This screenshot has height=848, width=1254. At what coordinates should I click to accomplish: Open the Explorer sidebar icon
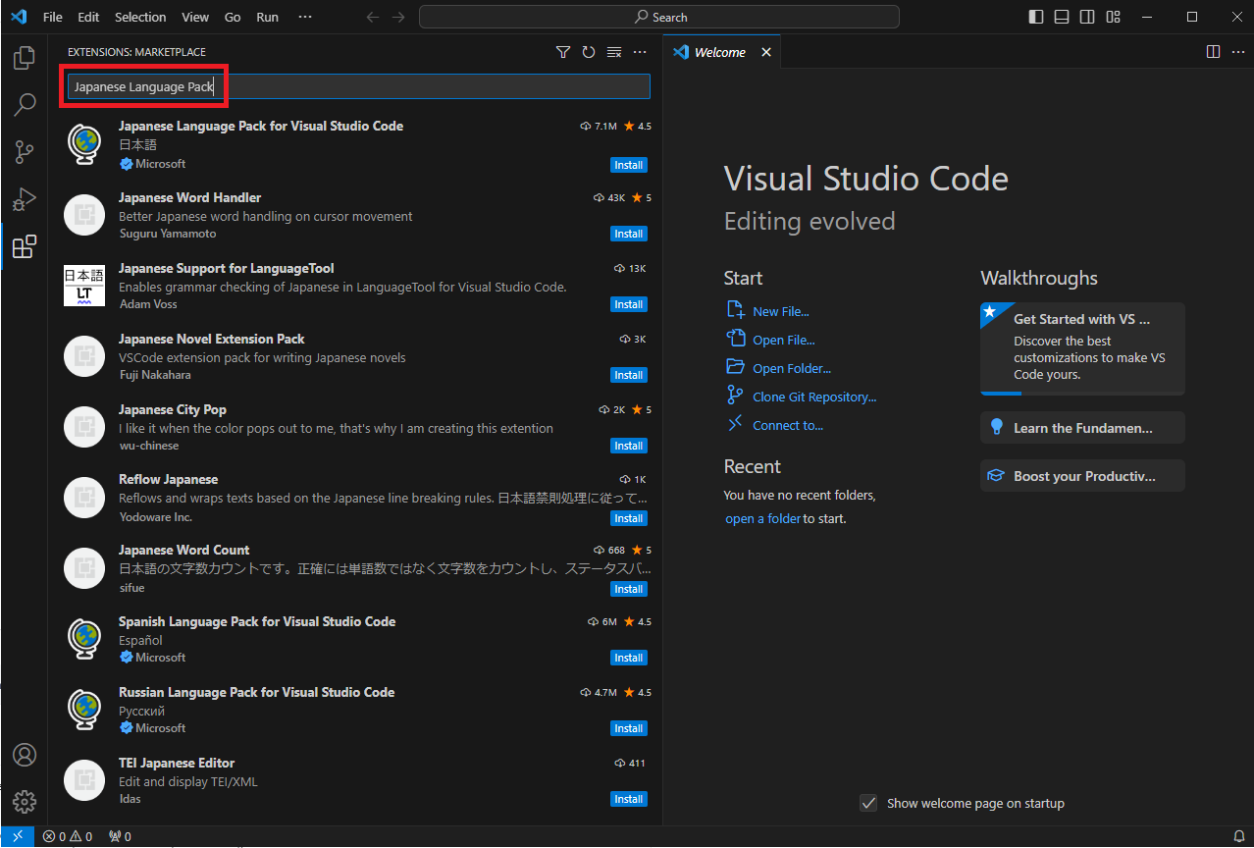24,58
